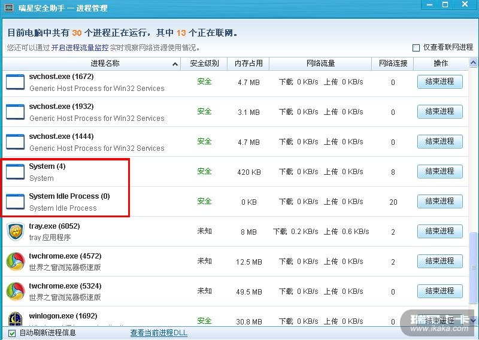This screenshot has height=340, width=479.
Task: Open 开启进程流量监控 link
Action: (80, 48)
